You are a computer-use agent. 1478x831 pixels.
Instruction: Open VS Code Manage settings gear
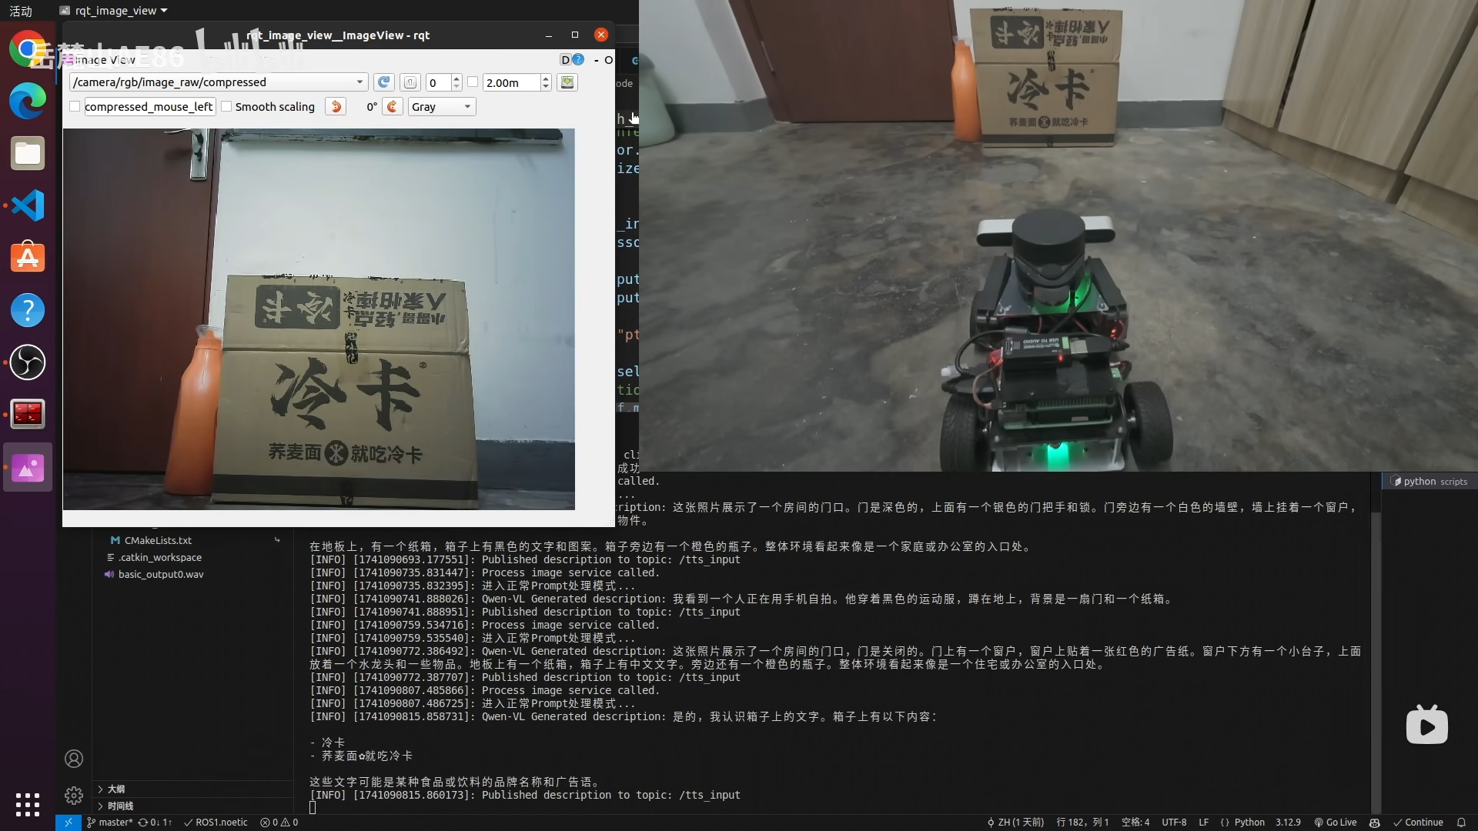[74, 795]
